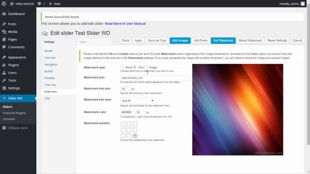The image size is (310, 174).
Task: Click the Add Images button
Action: tap(180, 41)
